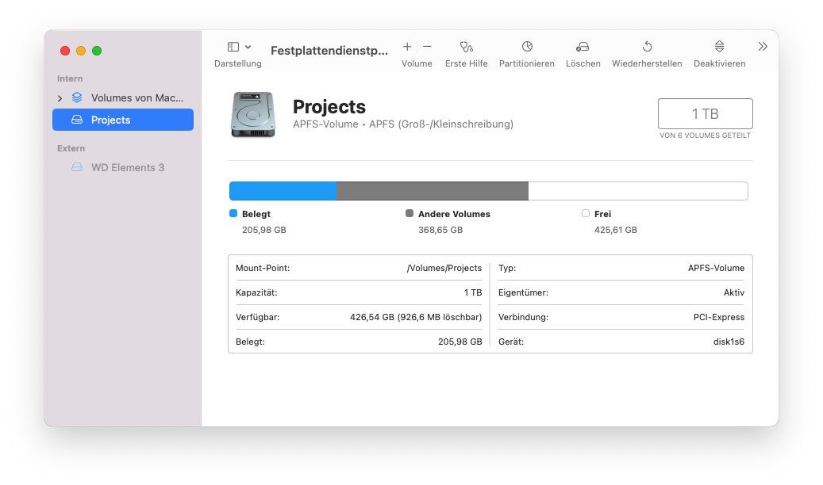Click the Festplattendienstprogramm window title
The image size is (823, 485).
pos(329,51)
